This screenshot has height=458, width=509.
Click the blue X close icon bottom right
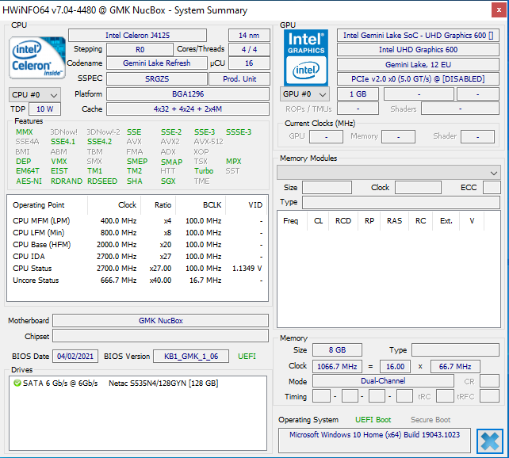[x=490, y=441]
